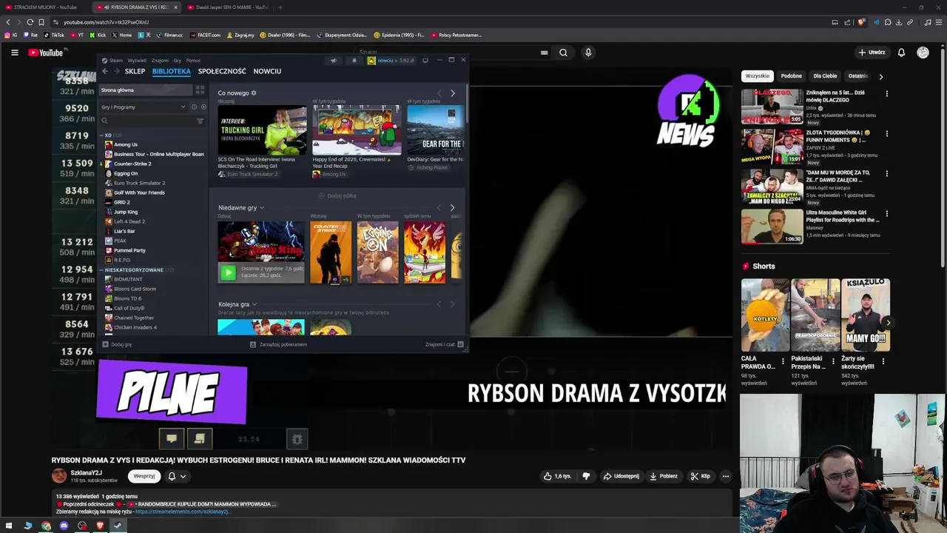Show next Shorts with the arrow
The height and width of the screenshot is (533, 947).
tap(888, 323)
